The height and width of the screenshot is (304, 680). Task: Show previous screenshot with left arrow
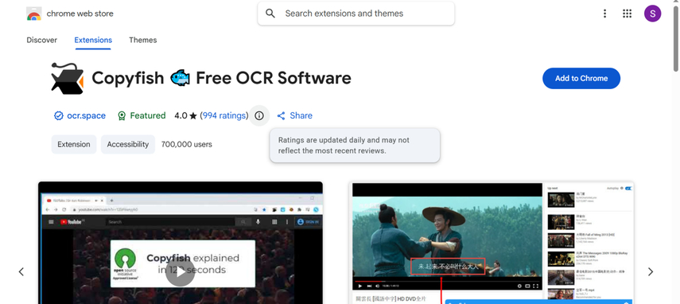[x=21, y=272]
